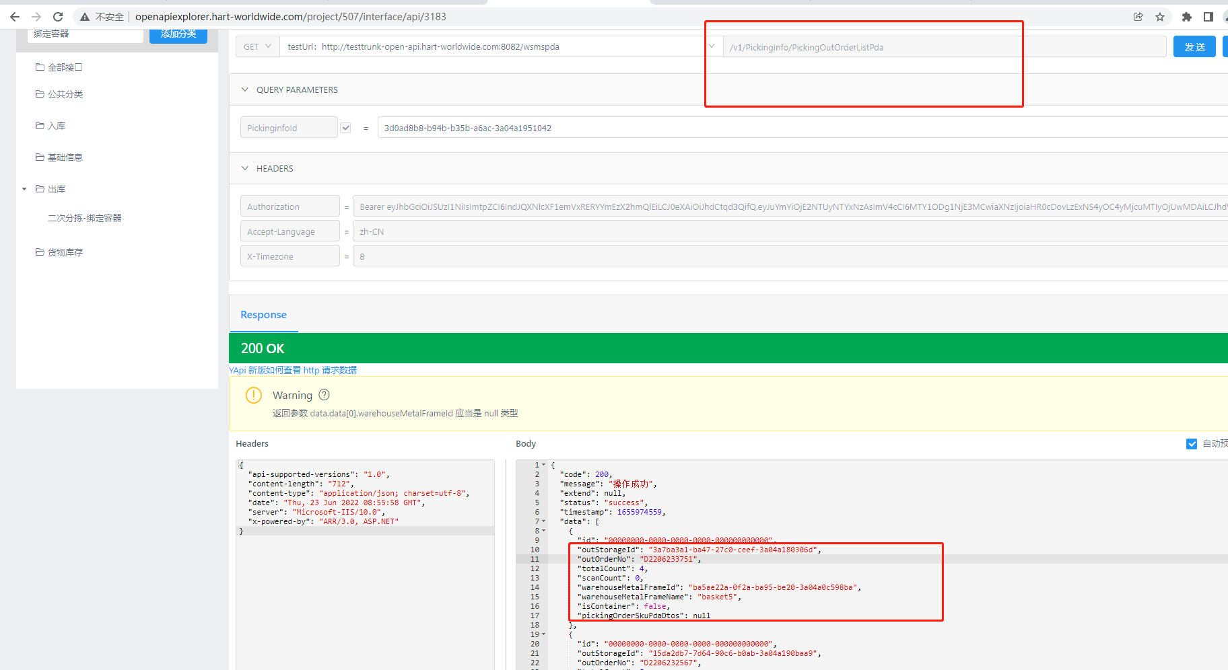Click the share page icon in address bar
Screen dimensions: 1228x670
pyautogui.click(x=1138, y=17)
